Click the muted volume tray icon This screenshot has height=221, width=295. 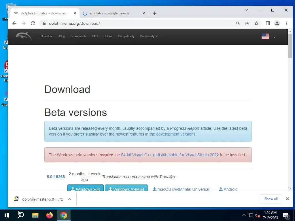[258, 215]
